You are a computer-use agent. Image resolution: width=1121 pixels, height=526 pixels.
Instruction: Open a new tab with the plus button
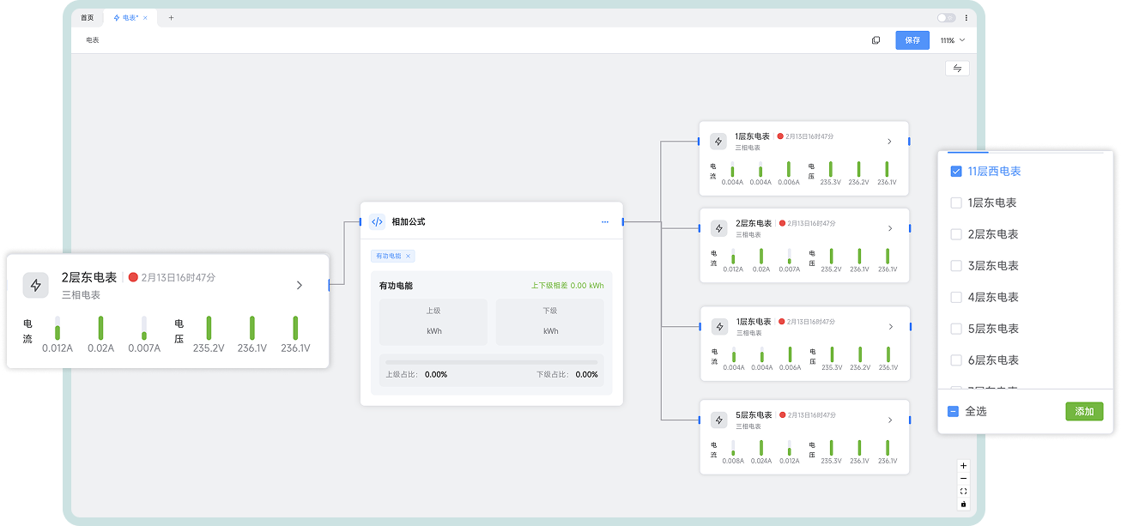click(171, 17)
